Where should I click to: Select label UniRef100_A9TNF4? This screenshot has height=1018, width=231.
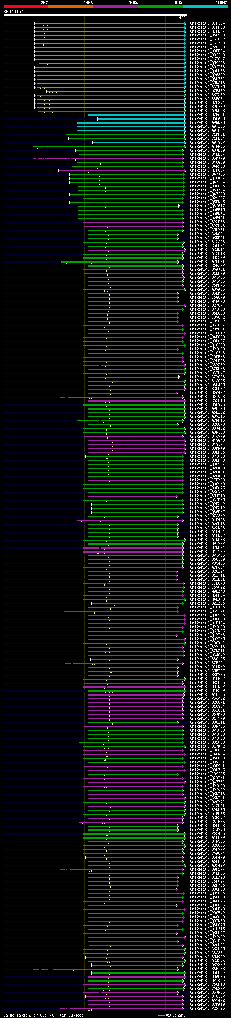(x=207, y=130)
